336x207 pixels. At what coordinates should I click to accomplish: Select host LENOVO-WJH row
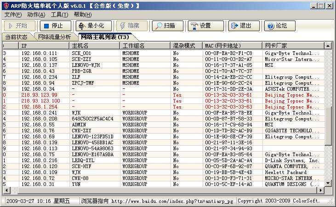point(164,65)
